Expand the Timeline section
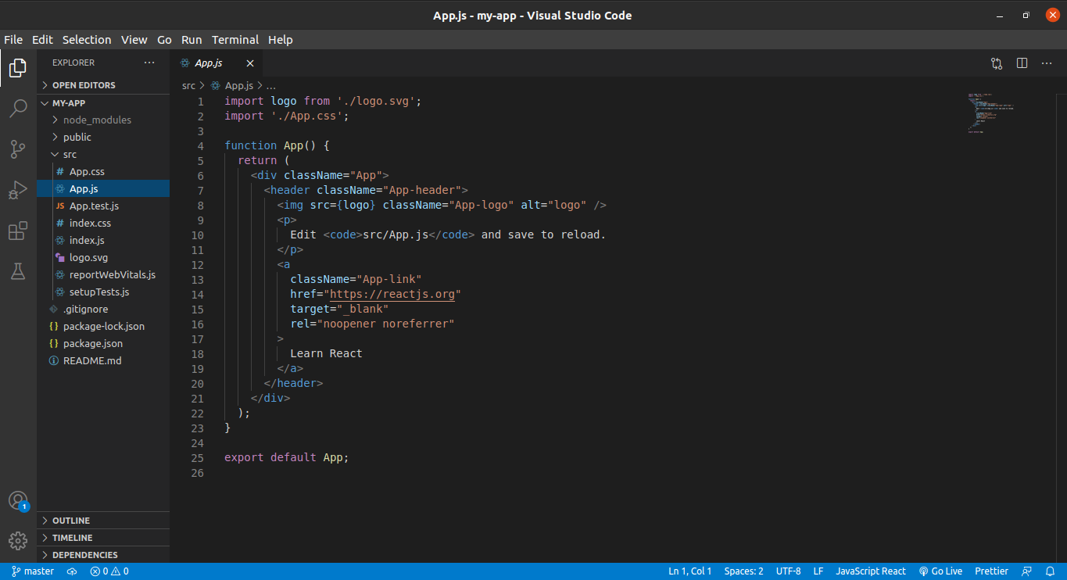 pos(103,538)
